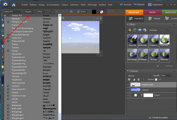Open the Calque menu
Screen dimensions: 177x120
point(65,5)
